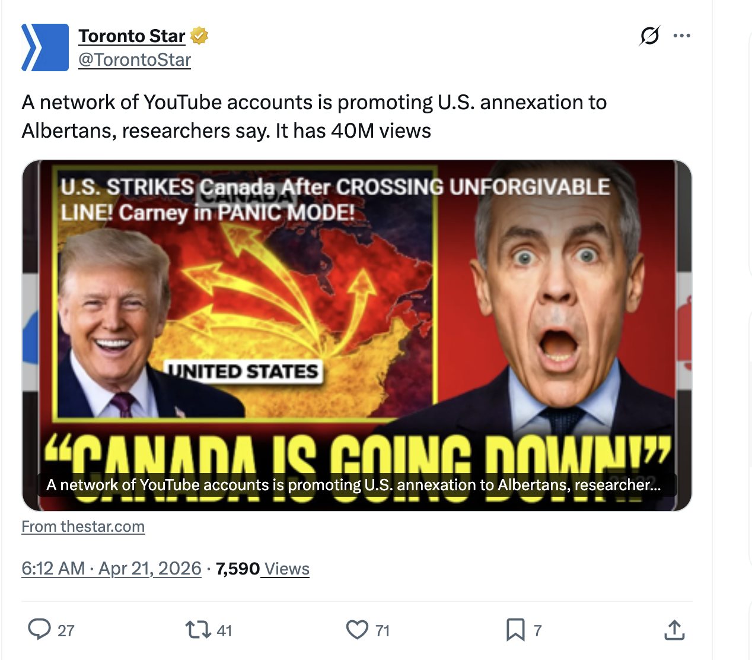Click the repost arrows icon
The image size is (752, 660).
pyautogui.click(x=197, y=630)
